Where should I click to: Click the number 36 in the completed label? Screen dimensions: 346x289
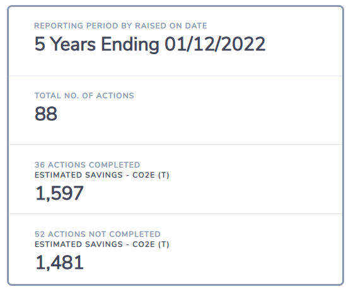pos(40,165)
